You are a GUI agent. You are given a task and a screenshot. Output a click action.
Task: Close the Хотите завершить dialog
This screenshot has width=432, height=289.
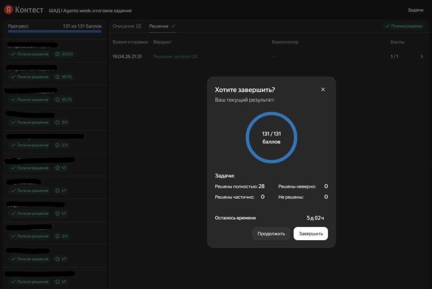click(323, 89)
